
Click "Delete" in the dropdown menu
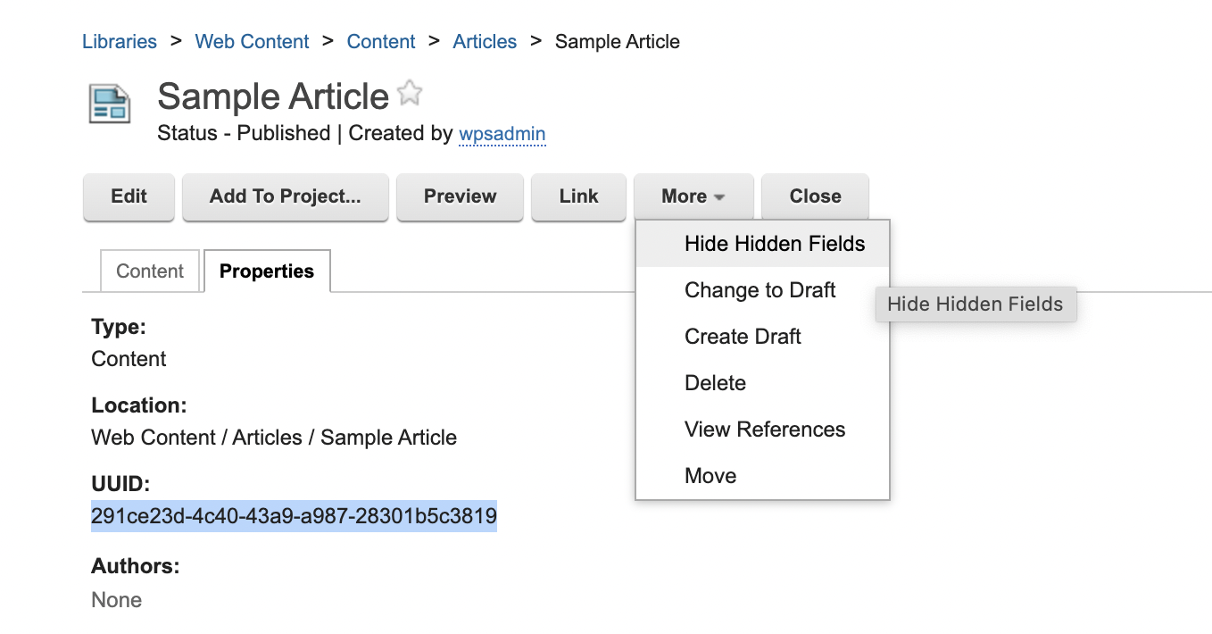[715, 382]
